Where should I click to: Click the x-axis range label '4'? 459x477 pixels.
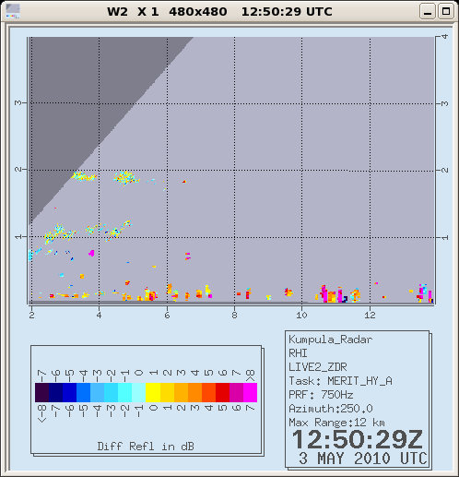point(99,315)
